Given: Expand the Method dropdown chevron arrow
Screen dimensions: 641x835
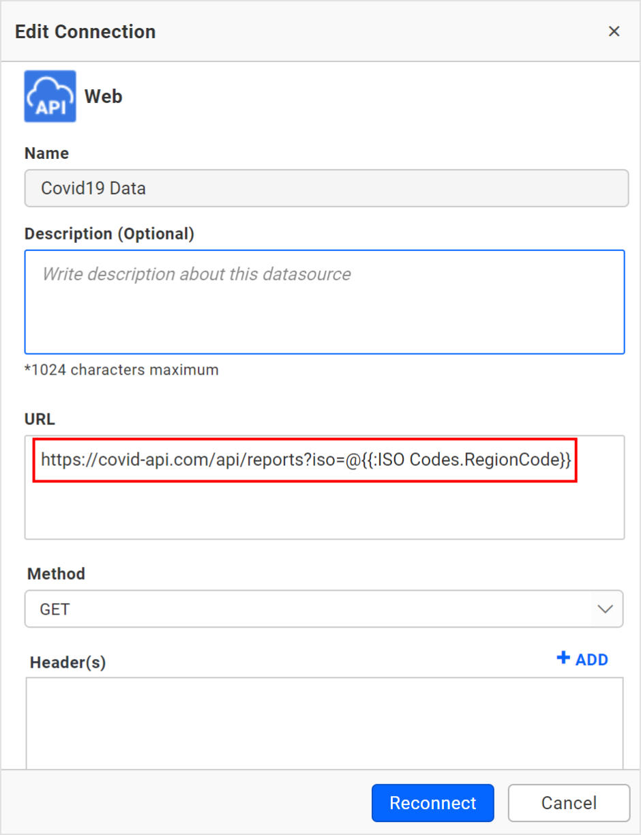Looking at the screenshot, I should pos(605,609).
